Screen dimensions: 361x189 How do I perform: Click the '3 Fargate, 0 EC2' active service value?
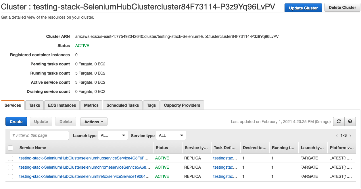[90, 82]
